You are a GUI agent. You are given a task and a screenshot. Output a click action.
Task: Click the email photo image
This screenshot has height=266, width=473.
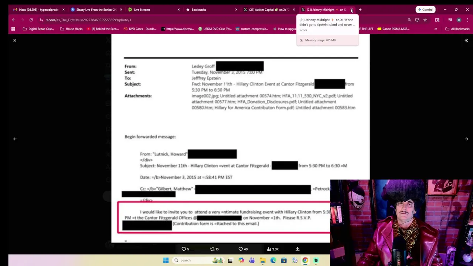point(240,139)
